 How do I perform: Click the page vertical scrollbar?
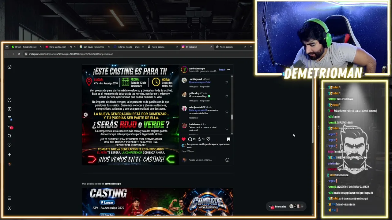[312, 111]
